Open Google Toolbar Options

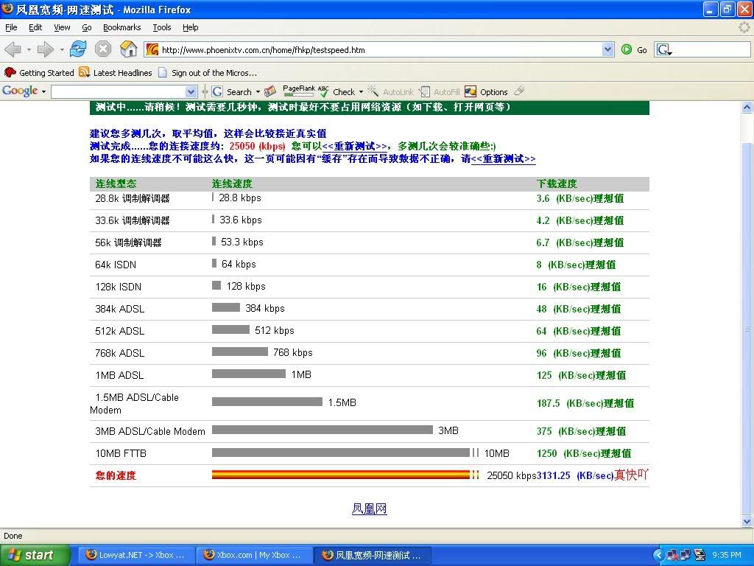click(x=486, y=92)
